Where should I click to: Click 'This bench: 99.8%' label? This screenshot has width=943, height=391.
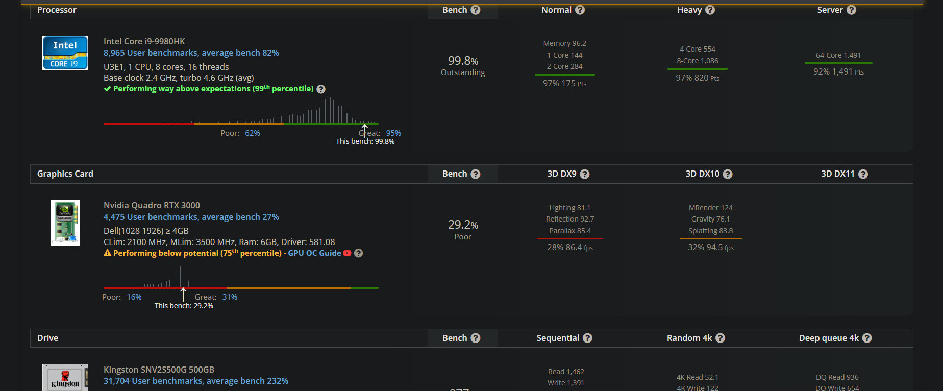[365, 141]
